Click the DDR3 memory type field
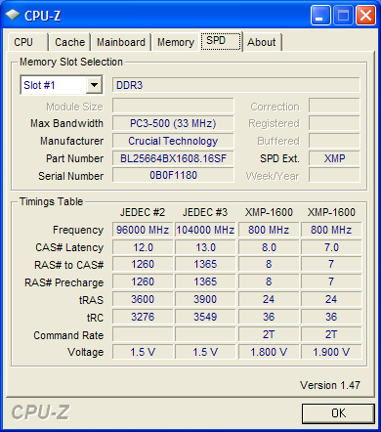This screenshot has width=381, height=432. pos(236,85)
